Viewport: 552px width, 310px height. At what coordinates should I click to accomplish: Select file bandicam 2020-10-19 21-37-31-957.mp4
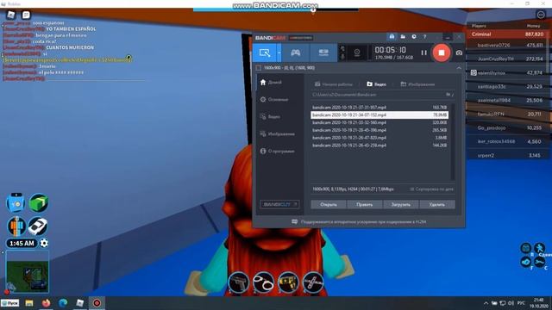point(379,107)
